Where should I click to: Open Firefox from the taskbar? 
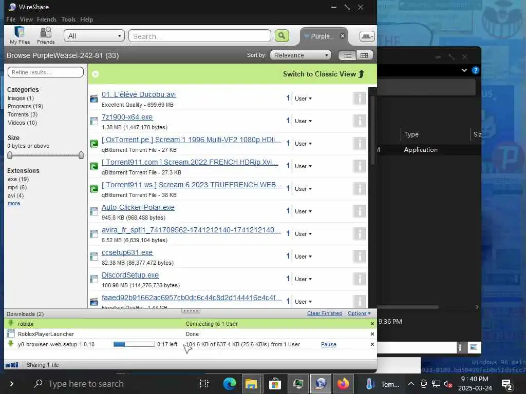tap(343, 384)
